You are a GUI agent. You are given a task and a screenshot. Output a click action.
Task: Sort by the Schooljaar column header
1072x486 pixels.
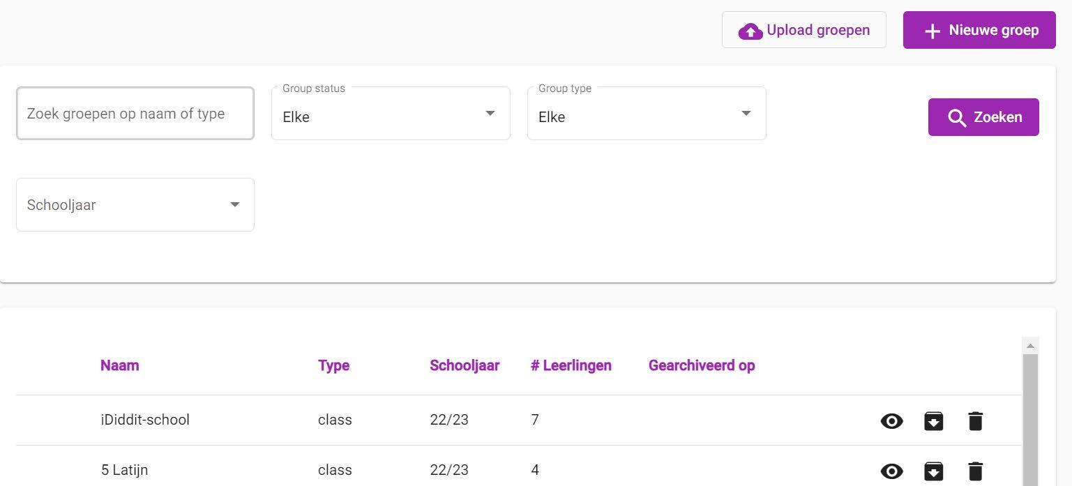(465, 365)
